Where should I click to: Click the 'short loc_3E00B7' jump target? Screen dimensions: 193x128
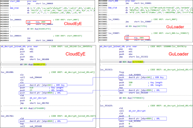point(143,22)
